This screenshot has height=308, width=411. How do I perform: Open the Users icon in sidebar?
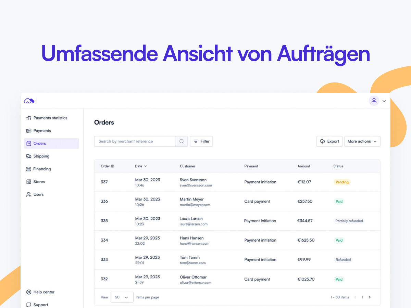(x=29, y=194)
